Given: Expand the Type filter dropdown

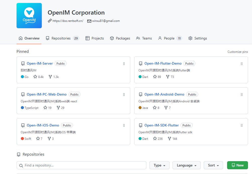Looking at the screenshot, I should 159,165.
